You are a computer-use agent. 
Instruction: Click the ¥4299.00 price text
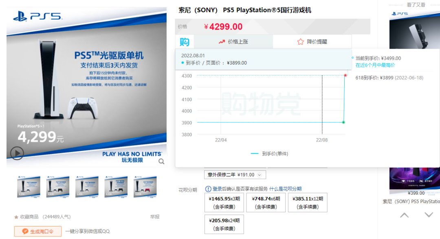coord(223,26)
